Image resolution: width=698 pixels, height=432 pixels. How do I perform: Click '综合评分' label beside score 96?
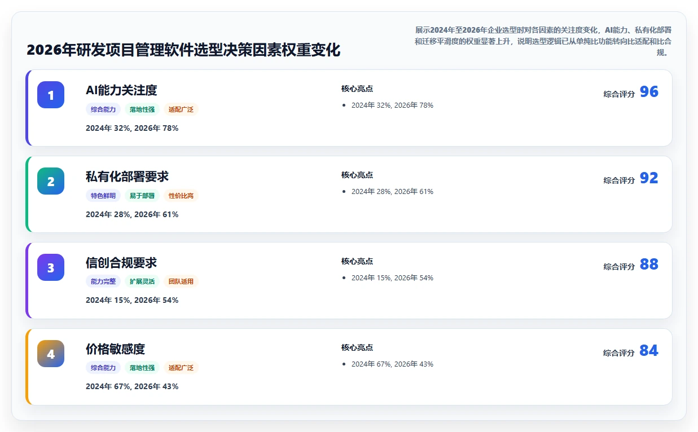tap(619, 94)
